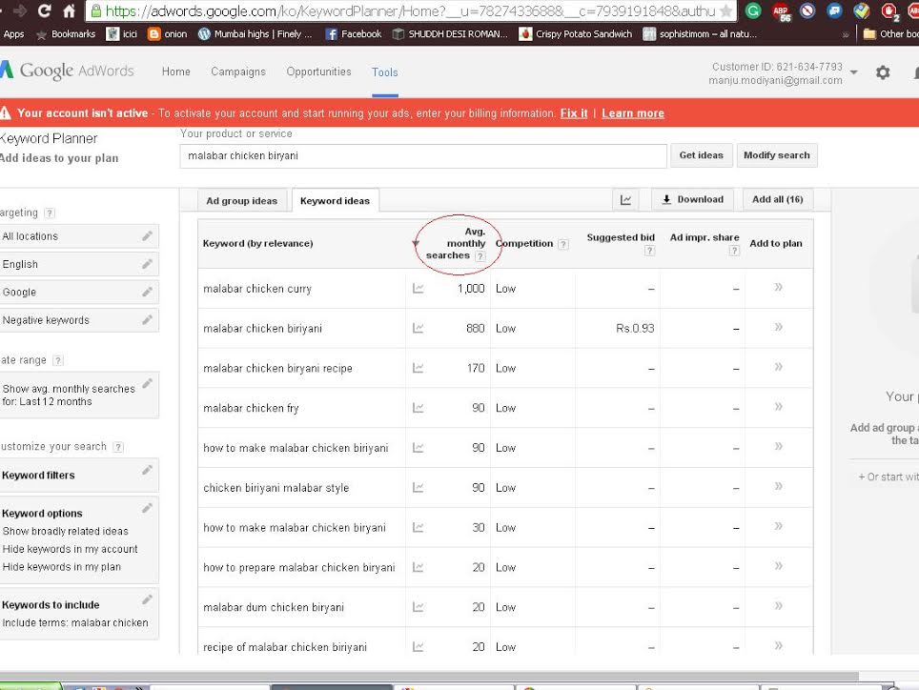The height and width of the screenshot is (690, 919).
Task: Edit Negative keywords pencil icon
Action: (147, 319)
